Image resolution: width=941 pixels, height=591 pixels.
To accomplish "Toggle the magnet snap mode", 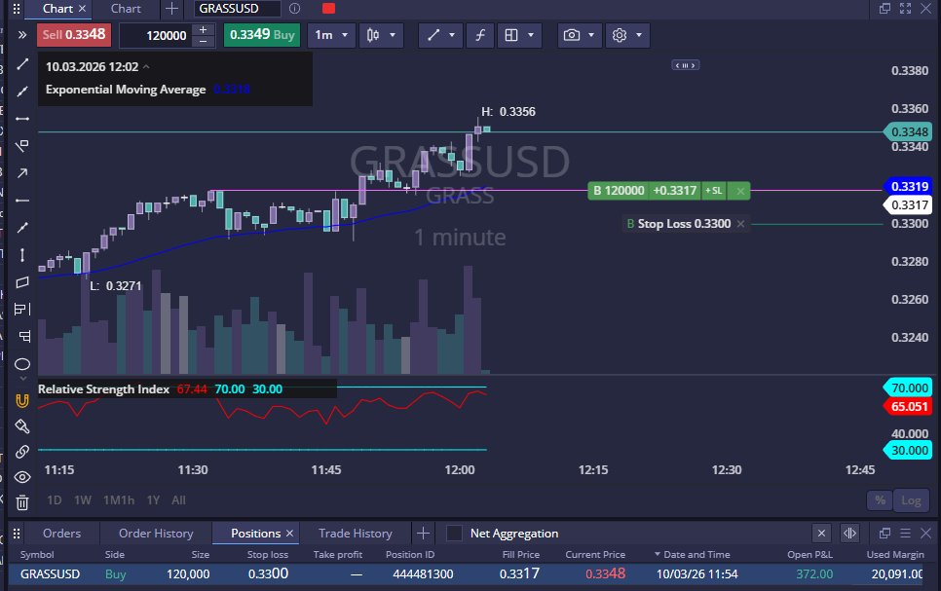I will (22, 401).
